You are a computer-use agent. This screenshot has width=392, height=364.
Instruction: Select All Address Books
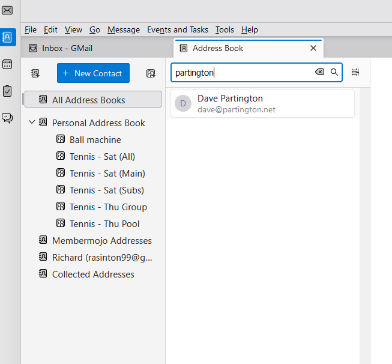click(x=88, y=100)
